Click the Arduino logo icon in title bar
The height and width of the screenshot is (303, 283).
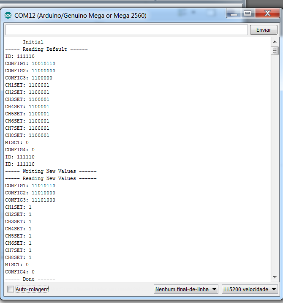coord(8,15)
